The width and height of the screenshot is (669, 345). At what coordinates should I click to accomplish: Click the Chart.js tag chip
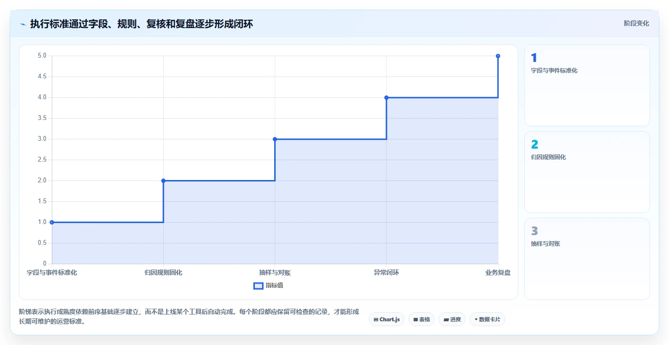387,319
